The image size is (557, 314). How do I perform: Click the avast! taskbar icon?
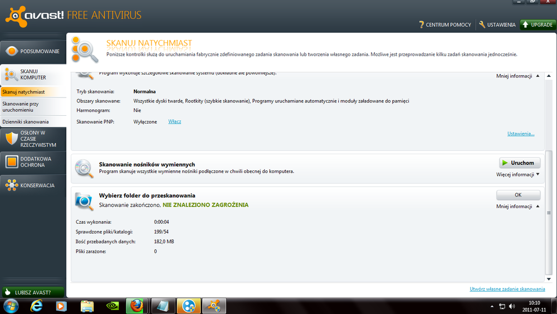[214, 306]
